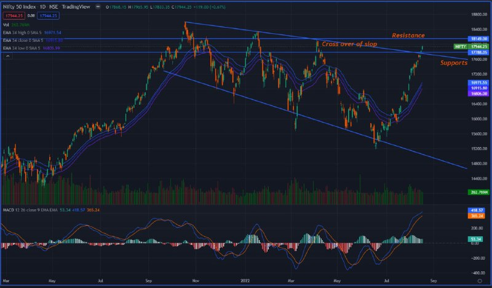The height and width of the screenshot is (288, 492).
Task: Click the 16806.00 EMA axis label
Action: (x=478, y=94)
